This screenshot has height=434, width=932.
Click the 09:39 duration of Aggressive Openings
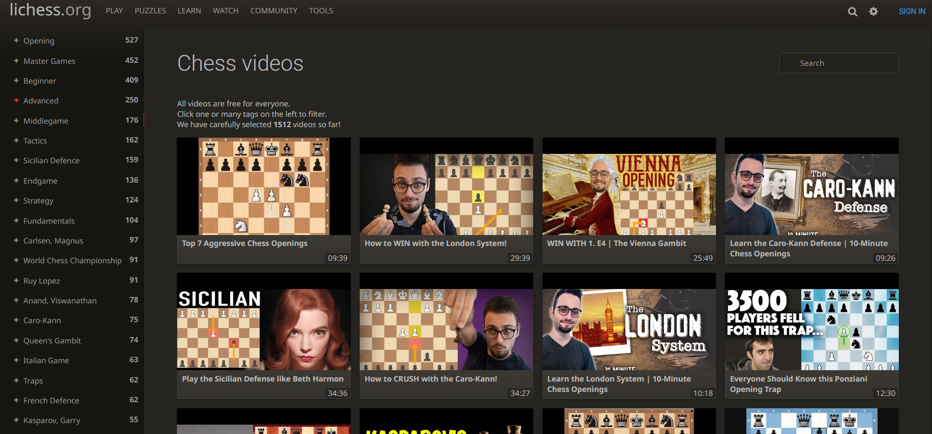(337, 258)
